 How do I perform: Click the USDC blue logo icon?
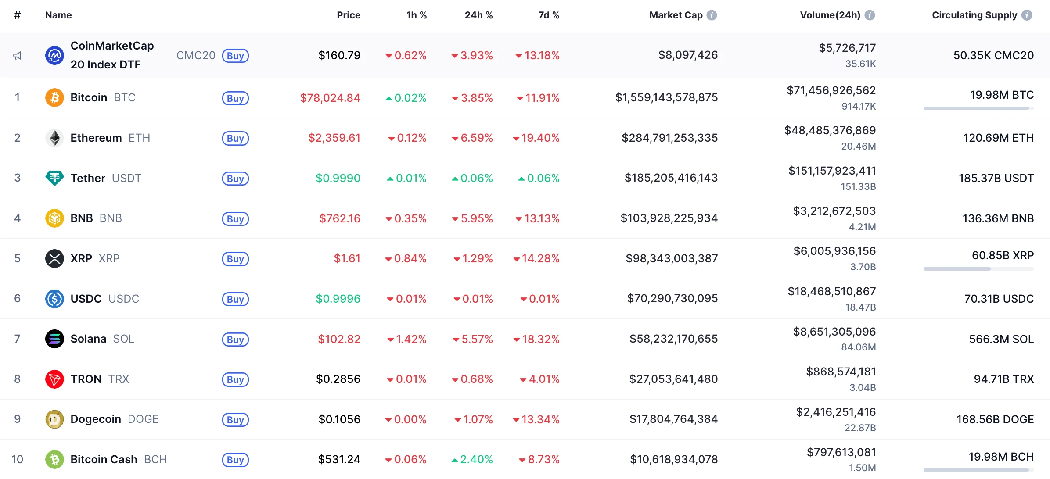[54, 299]
